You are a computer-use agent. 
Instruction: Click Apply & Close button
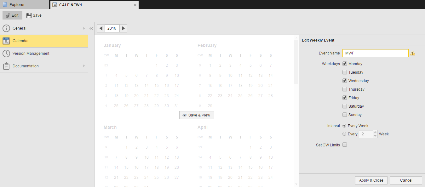pos(371,180)
